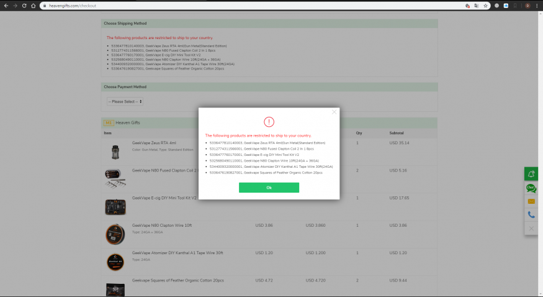Close the side contact widget panel
The image size is (543, 297).
point(531,229)
